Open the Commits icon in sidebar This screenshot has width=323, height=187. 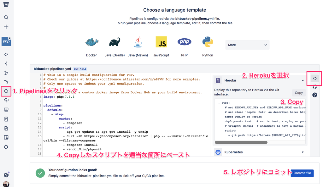6,63
